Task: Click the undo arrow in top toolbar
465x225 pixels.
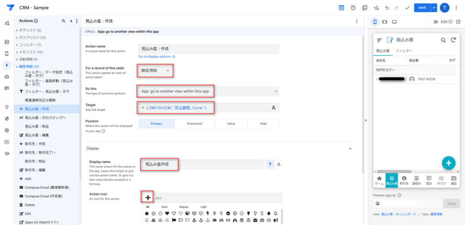Action: [387, 8]
